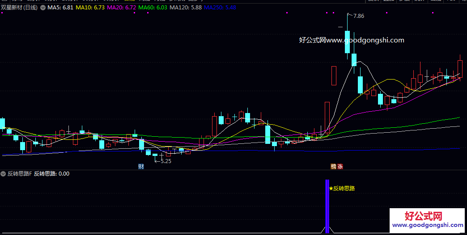Viewport: 467px width, 235px height.
Task: Click the 财 financial report marker
Action: [141, 167]
